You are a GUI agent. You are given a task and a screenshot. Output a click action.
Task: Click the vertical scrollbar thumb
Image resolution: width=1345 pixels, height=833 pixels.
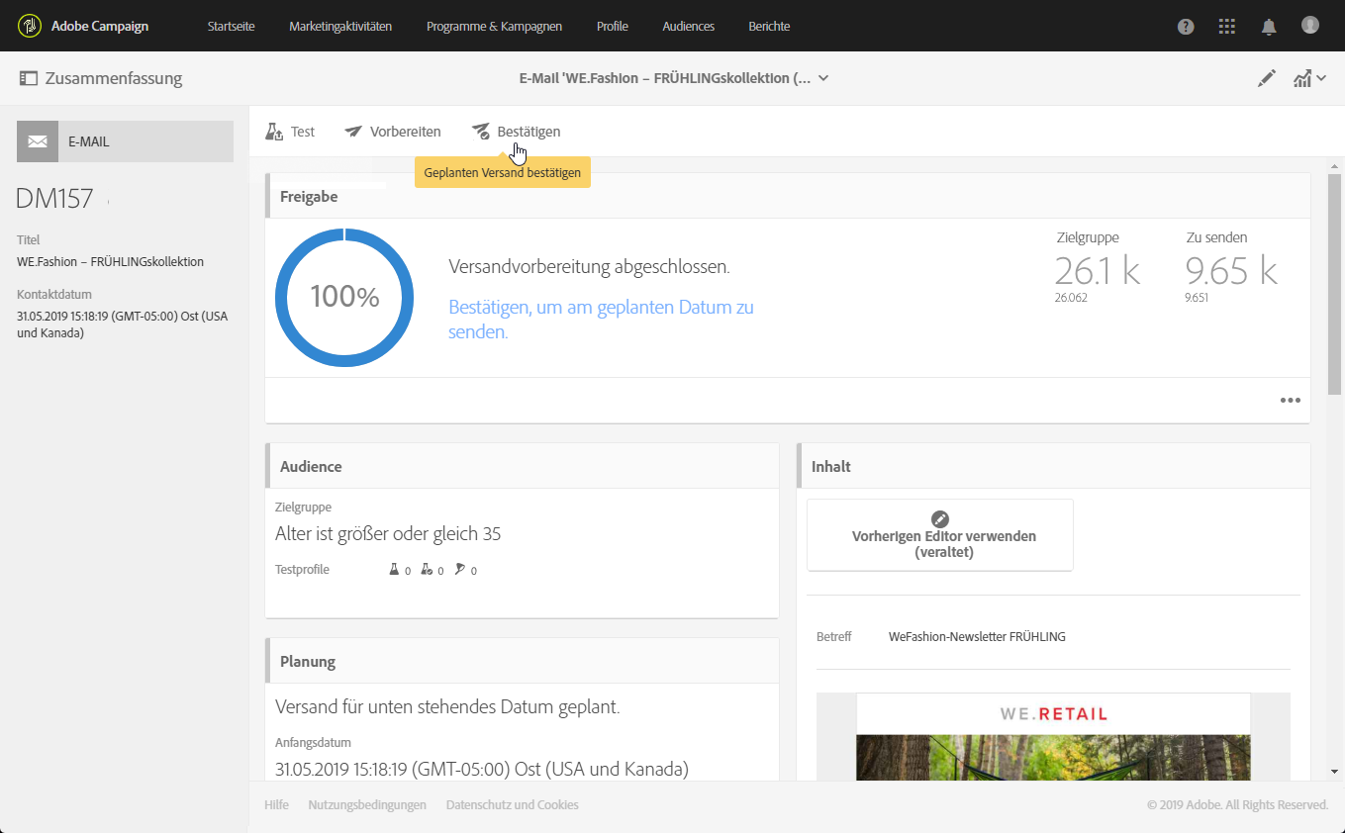(x=1334, y=284)
